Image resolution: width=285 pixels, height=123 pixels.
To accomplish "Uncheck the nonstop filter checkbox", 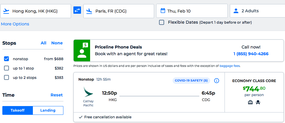I will tap(6, 59).
